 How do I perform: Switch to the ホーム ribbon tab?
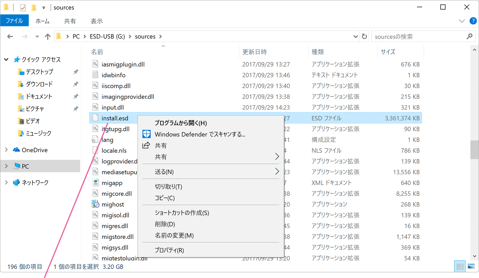43,21
